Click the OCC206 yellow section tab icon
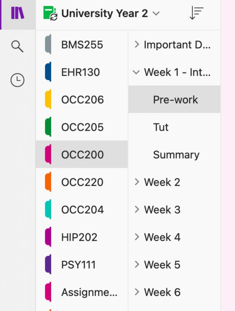Viewport: 235px width, 311px height. pos(48,100)
